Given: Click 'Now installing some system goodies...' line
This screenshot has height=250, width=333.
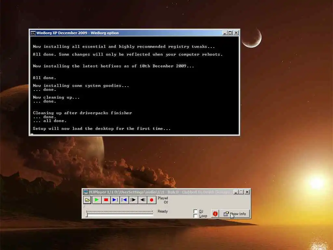Looking at the screenshot, I should click(x=81, y=86).
